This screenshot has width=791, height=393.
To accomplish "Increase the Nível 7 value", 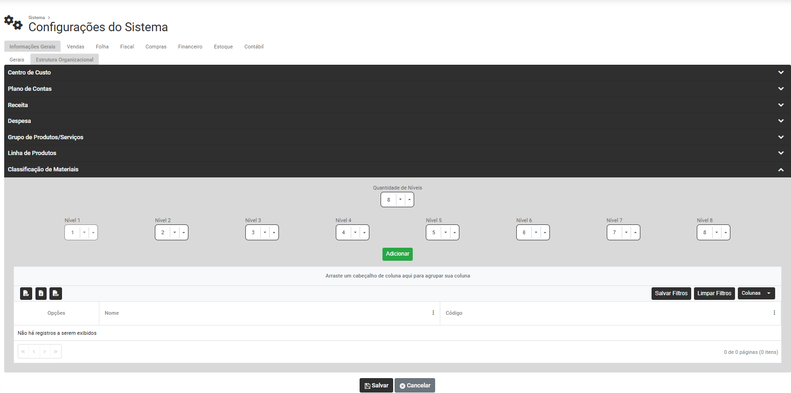I will tap(636, 232).
